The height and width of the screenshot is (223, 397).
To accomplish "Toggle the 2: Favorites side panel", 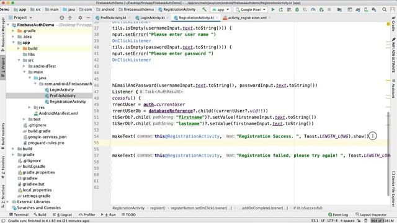I will tap(3, 167).
